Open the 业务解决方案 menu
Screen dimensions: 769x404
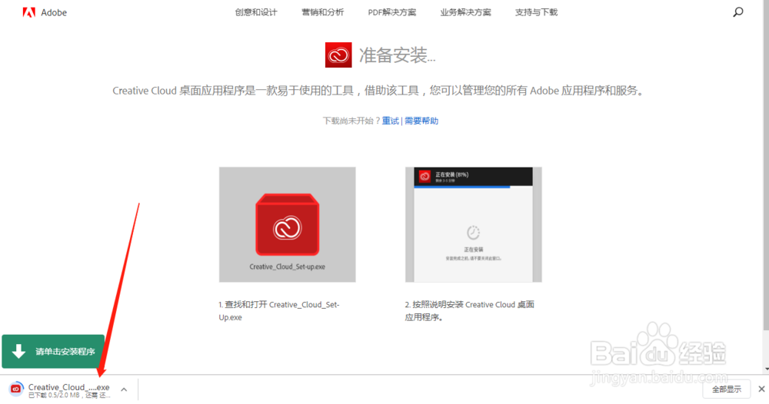[x=465, y=12]
